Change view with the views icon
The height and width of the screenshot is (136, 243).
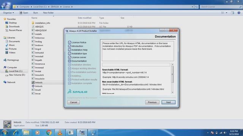[223, 13]
